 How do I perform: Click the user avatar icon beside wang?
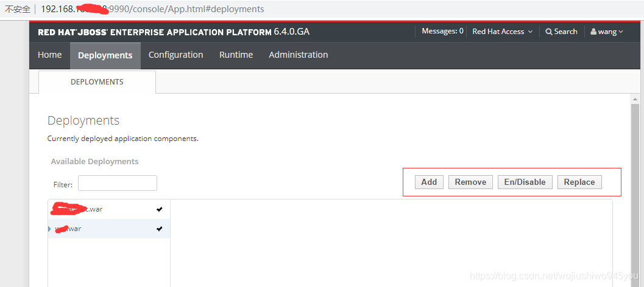pyautogui.click(x=593, y=32)
